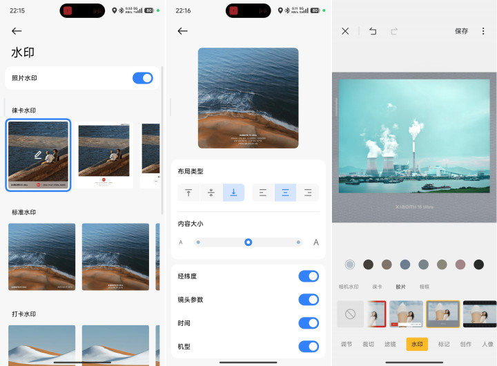
Task: Tap the redo arrow in the editor
Action: 395,31
